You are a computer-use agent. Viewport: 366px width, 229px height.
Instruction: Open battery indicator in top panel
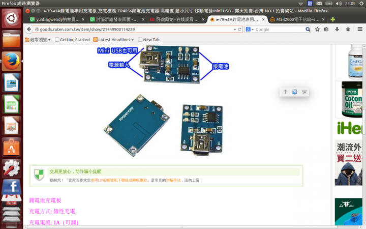click(329, 4)
